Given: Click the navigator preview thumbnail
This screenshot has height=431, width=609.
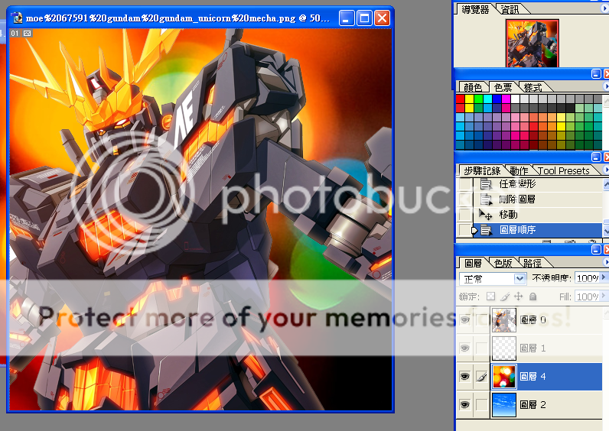Looking at the screenshot, I should 531,42.
